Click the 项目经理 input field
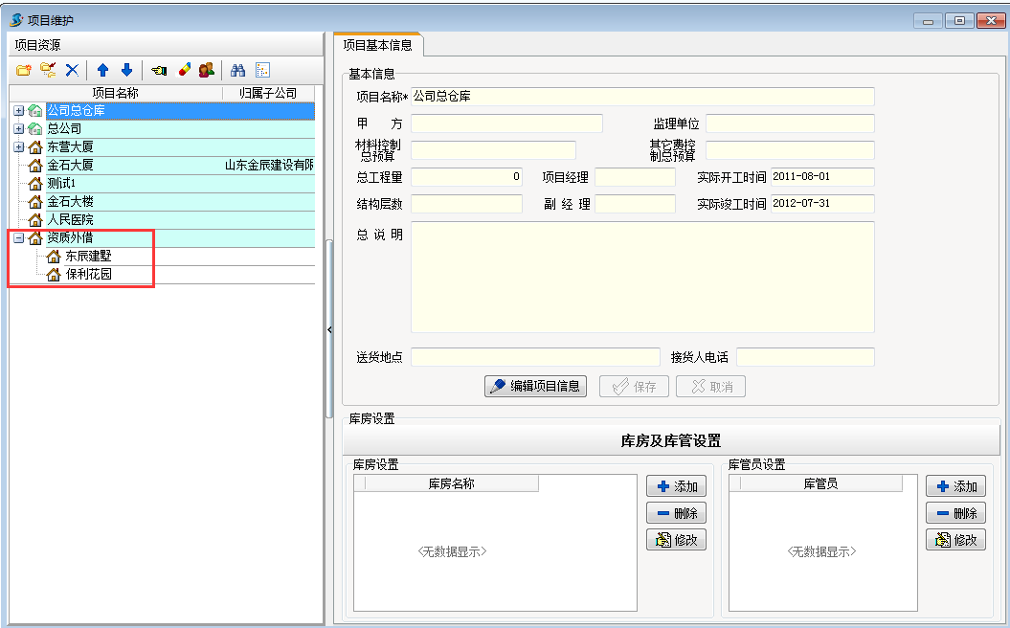Viewport: 1010px width, 628px height. [x=635, y=177]
